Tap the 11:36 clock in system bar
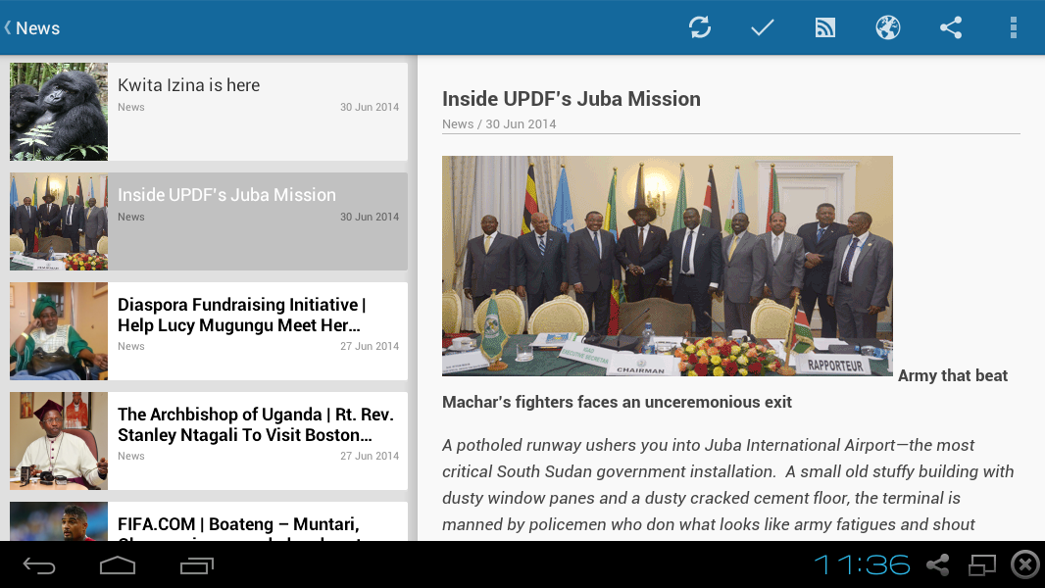1045x588 pixels. pos(862,565)
